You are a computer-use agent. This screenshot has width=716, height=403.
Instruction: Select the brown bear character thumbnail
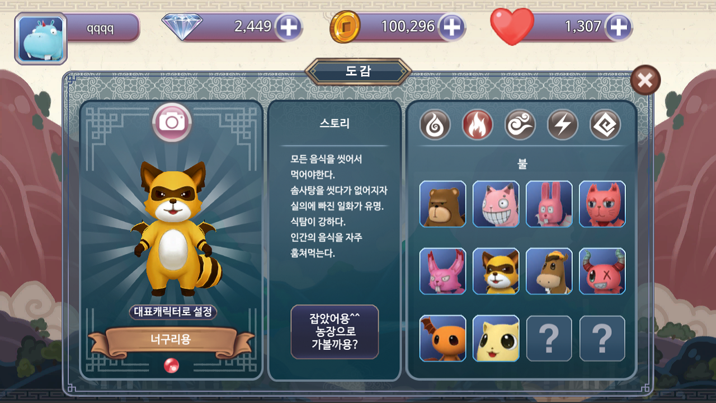[442, 204]
